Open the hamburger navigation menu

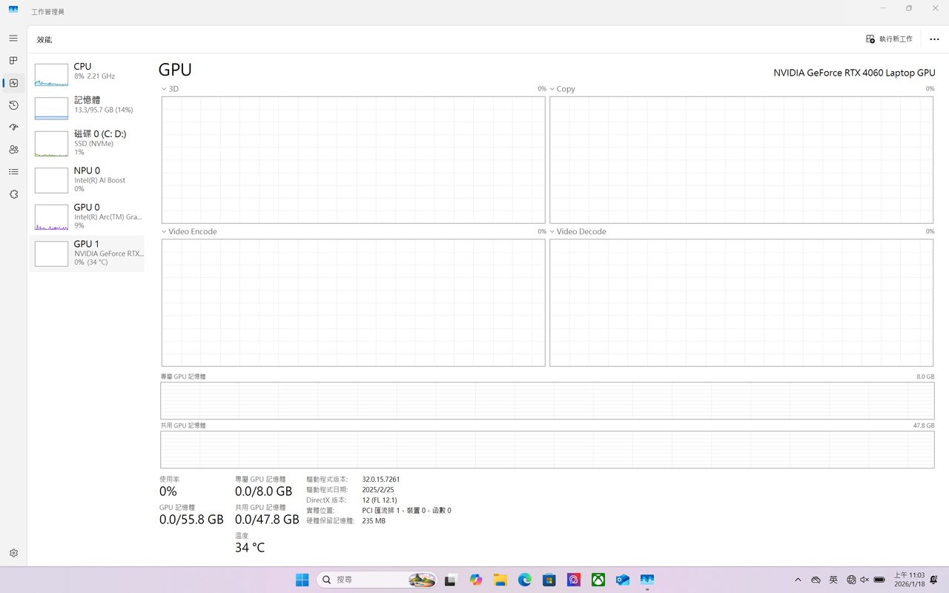pyautogui.click(x=13, y=39)
